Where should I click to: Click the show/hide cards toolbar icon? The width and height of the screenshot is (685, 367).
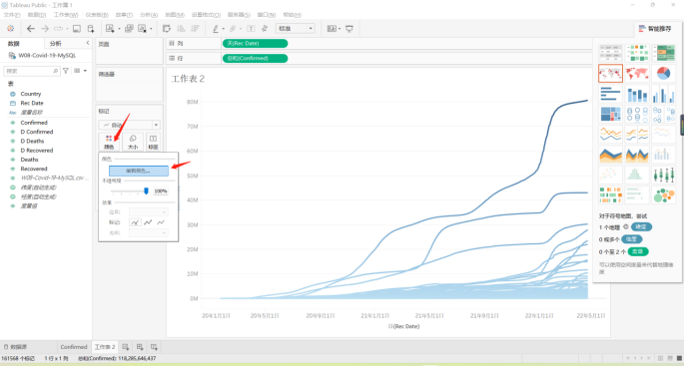332,29
